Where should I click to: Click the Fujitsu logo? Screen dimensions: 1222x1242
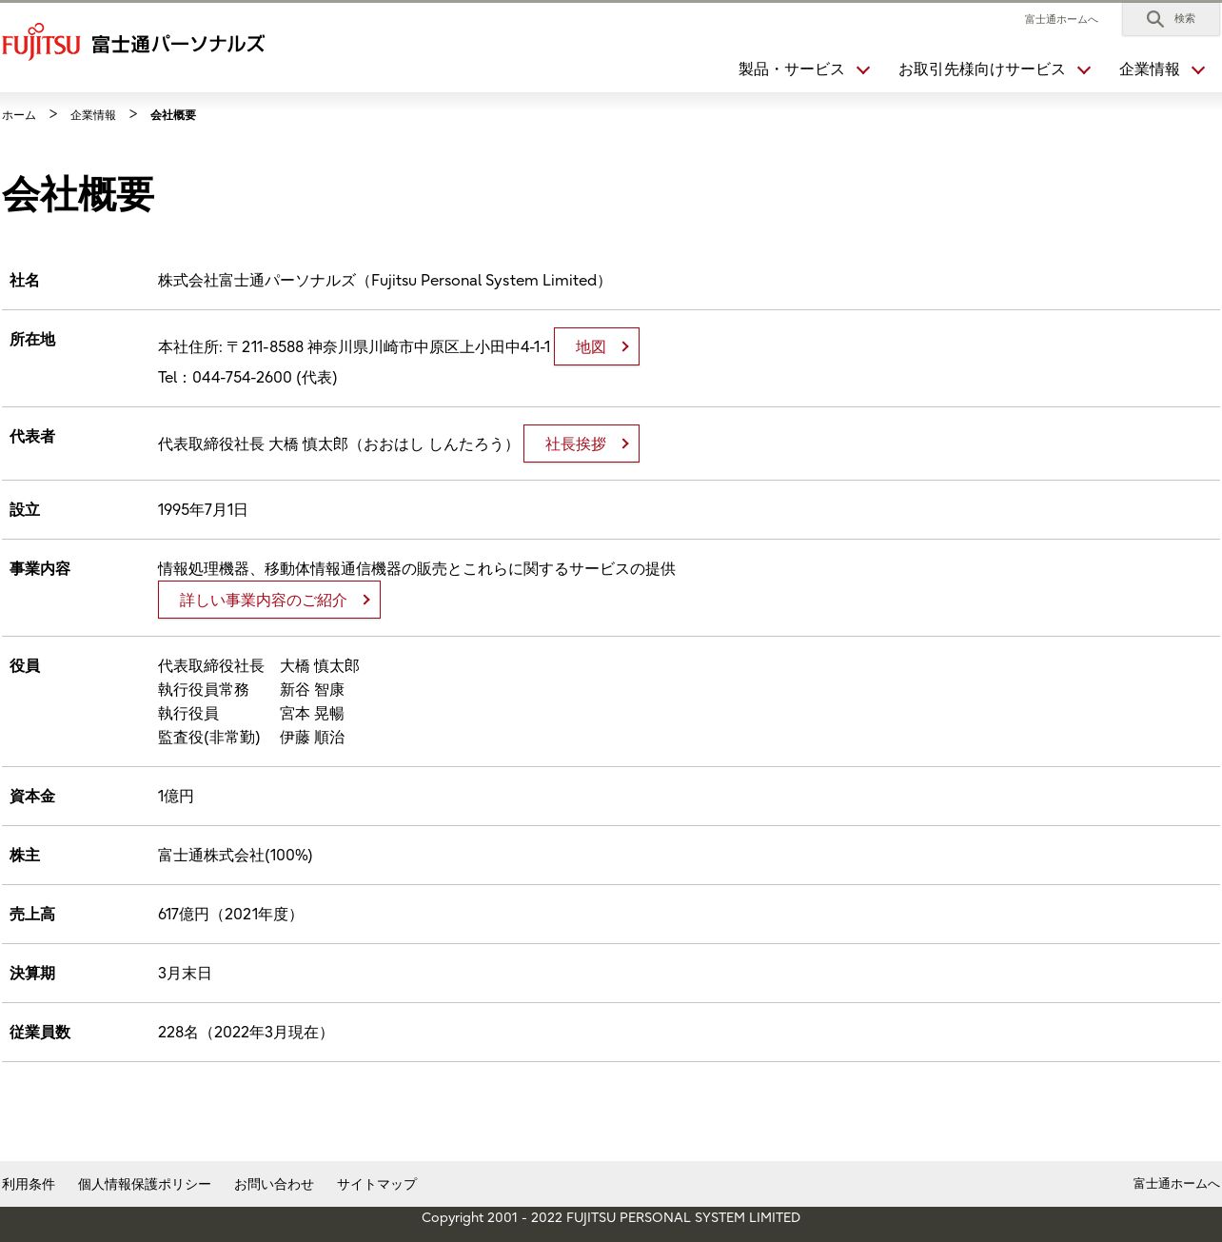pos(41,42)
